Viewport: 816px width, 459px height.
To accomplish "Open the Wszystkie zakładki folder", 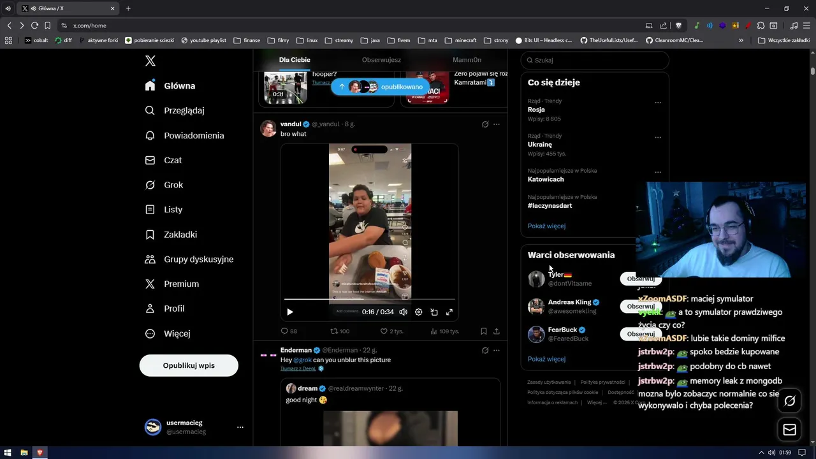I will point(783,40).
